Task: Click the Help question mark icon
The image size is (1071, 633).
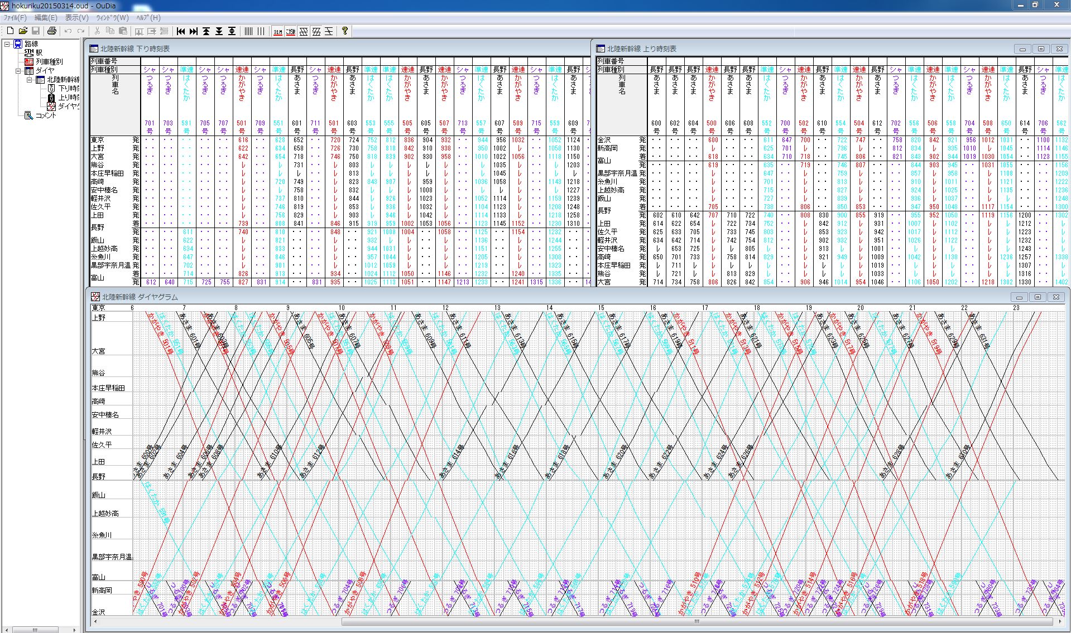Action: coord(345,31)
